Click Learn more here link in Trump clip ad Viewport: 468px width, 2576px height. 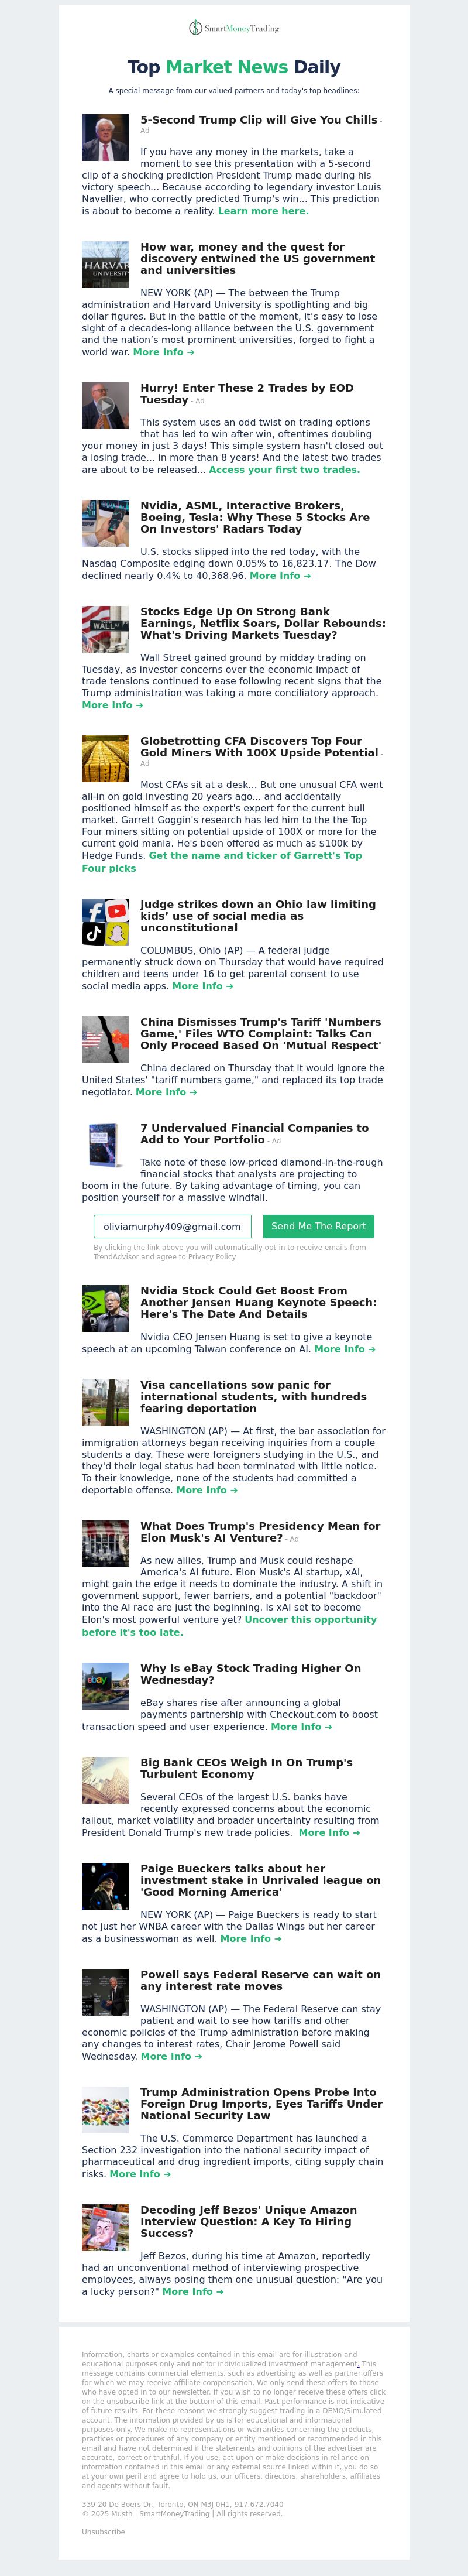click(263, 211)
